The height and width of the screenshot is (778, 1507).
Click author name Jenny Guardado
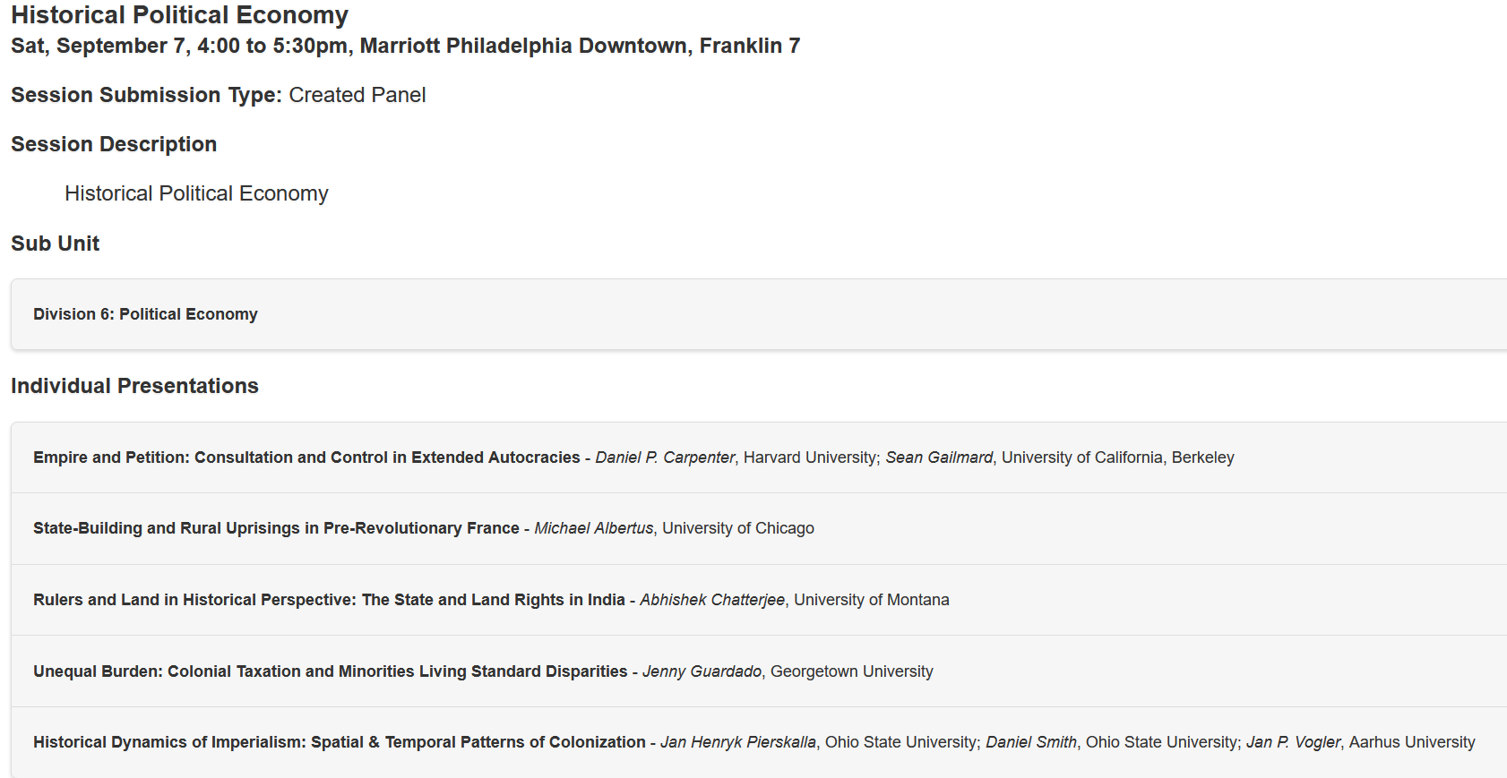[702, 671]
